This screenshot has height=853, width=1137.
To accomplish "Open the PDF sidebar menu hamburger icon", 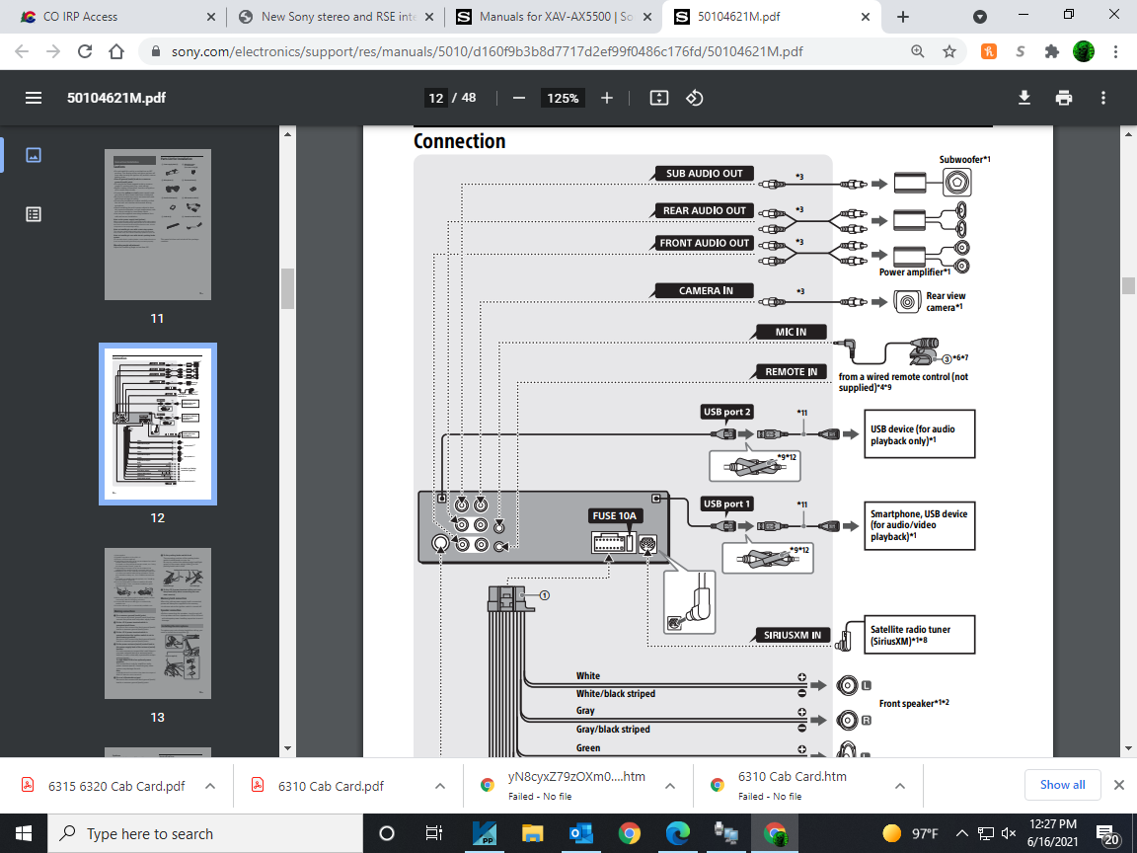I will [x=34, y=98].
